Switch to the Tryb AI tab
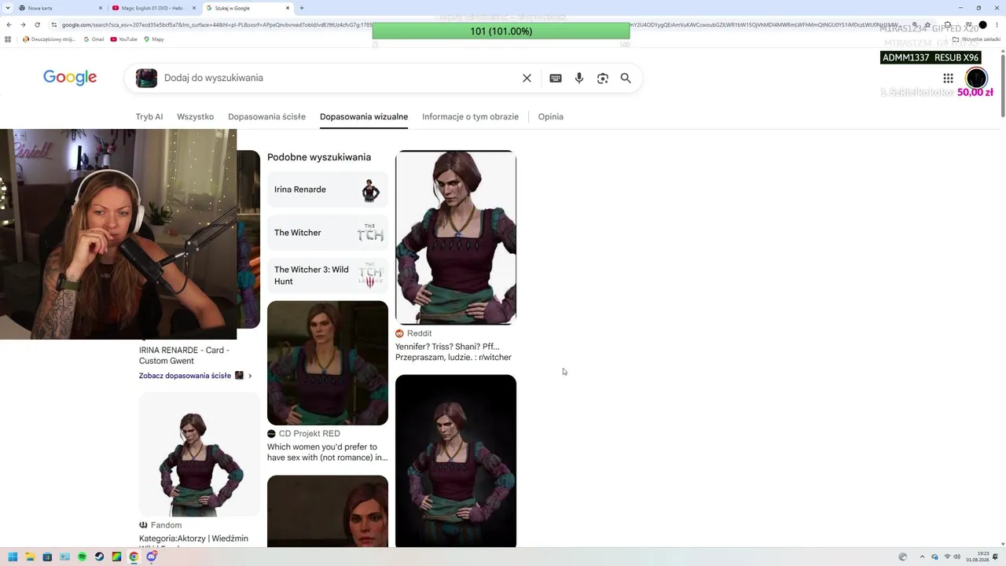The height and width of the screenshot is (566, 1006). [x=149, y=116]
